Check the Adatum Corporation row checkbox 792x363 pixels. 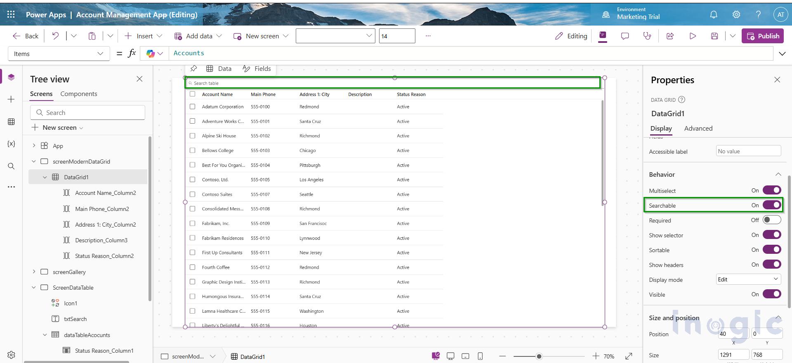[x=192, y=106]
